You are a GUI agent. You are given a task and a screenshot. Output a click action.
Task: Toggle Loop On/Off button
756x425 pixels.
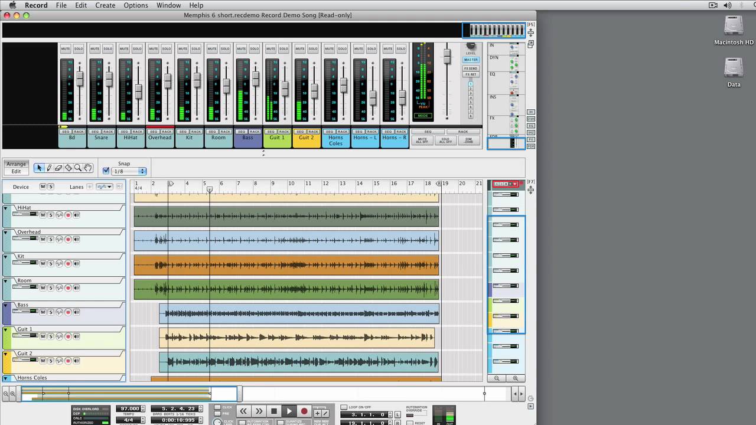[x=344, y=407]
